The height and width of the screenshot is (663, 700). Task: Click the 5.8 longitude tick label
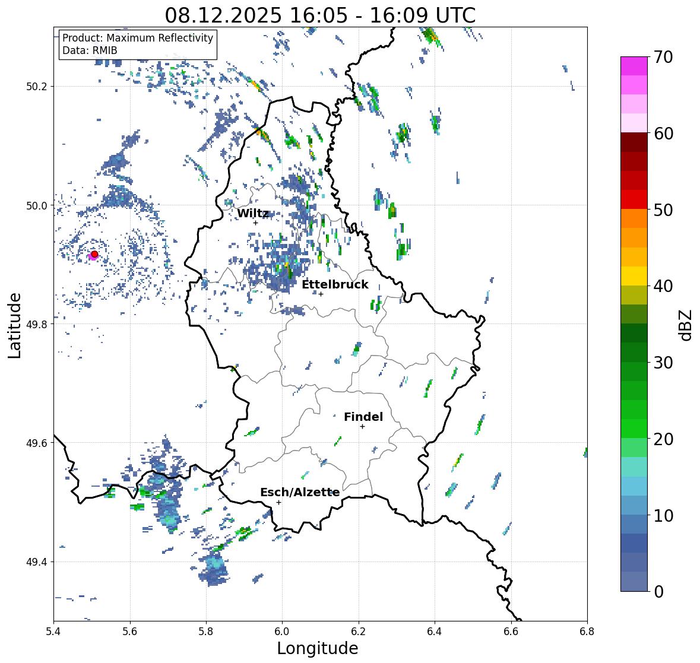point(206,632)
